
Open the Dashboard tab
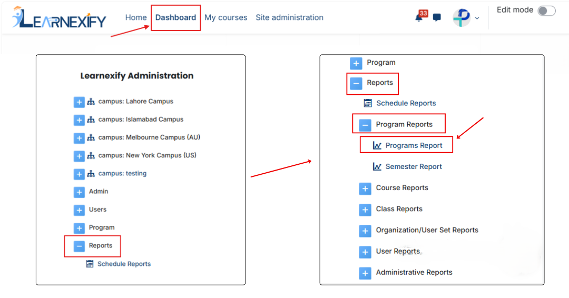175,17
